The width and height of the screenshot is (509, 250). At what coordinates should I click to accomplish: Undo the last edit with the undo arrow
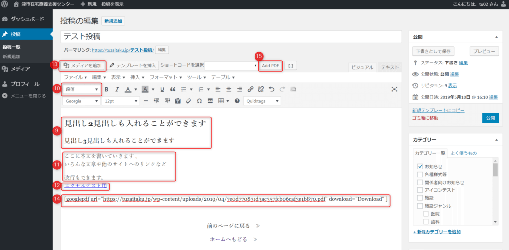(271, 90)
